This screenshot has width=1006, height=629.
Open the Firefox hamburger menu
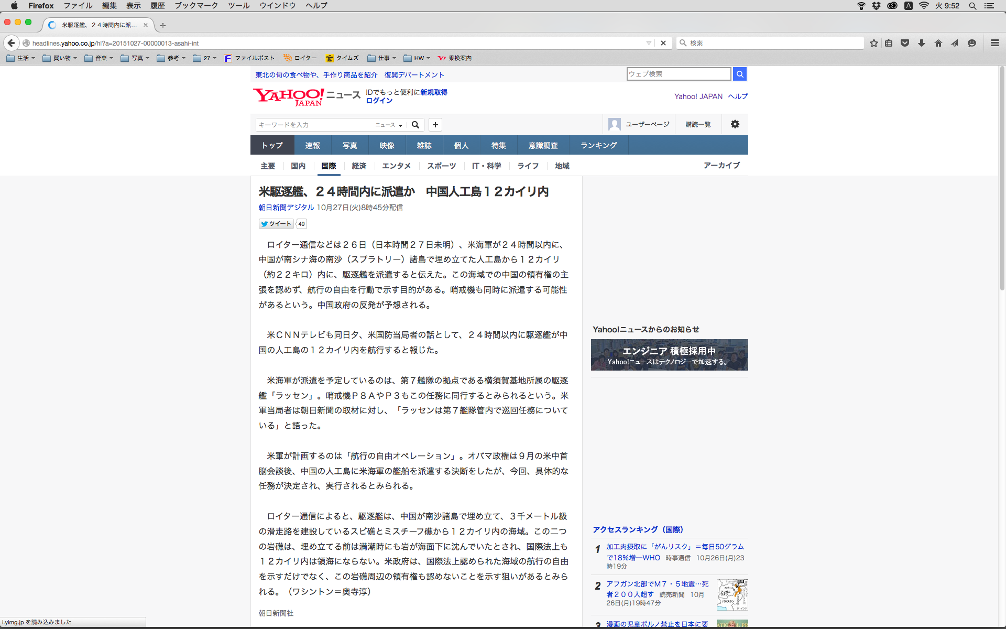pos(994,43)
